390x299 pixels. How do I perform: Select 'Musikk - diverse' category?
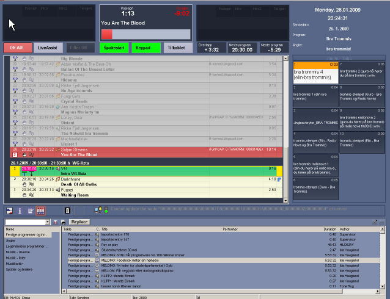click(18, 252)
